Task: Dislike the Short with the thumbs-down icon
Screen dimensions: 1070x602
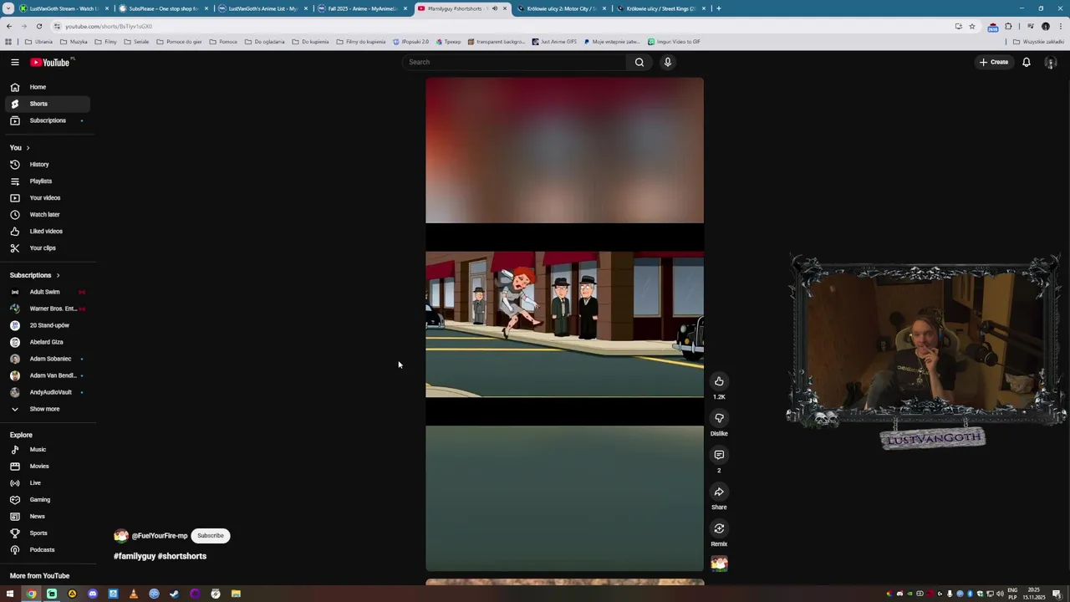Action: (x=719, y=418)
